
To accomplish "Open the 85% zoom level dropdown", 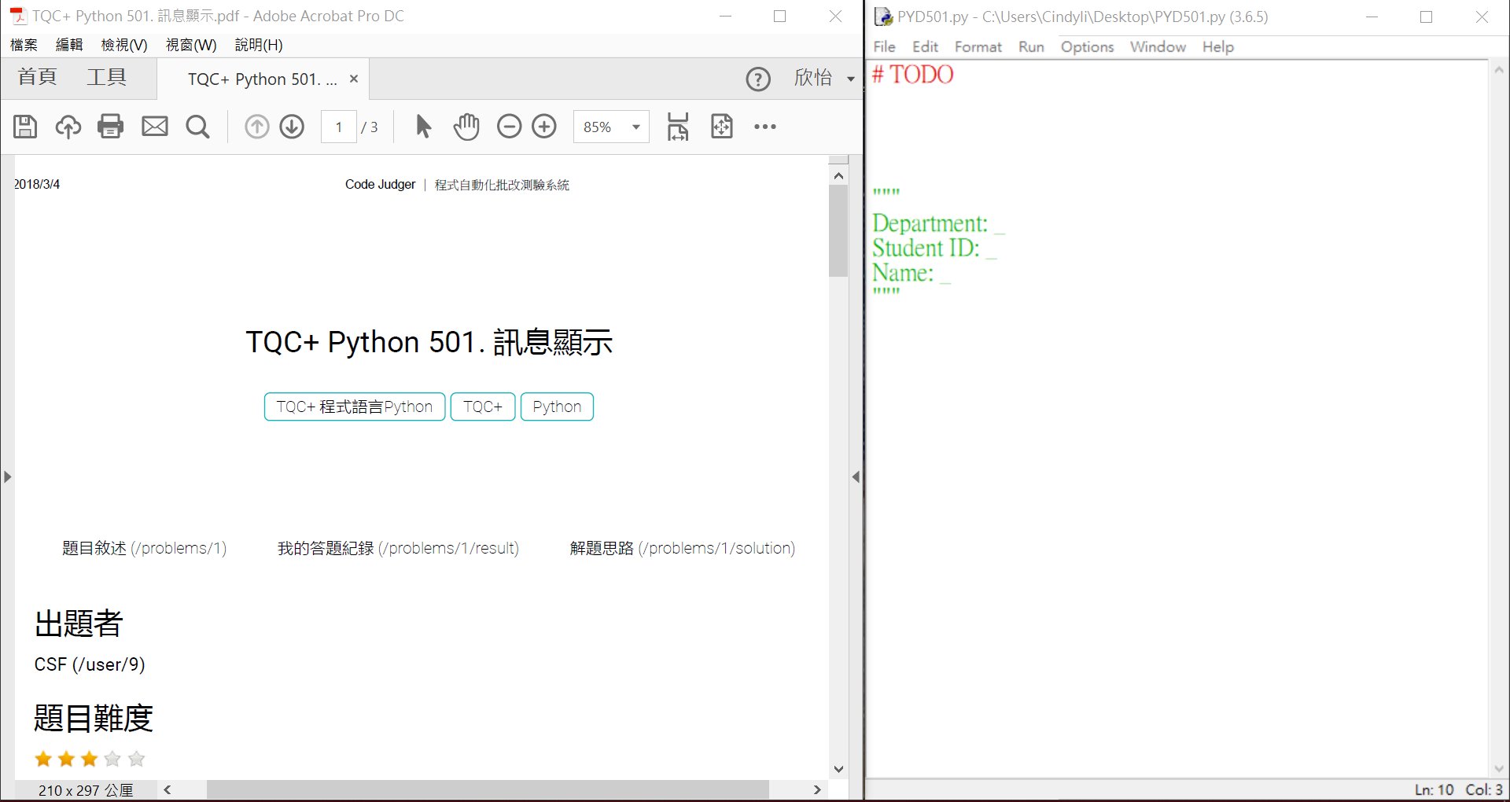I will 635,127.
